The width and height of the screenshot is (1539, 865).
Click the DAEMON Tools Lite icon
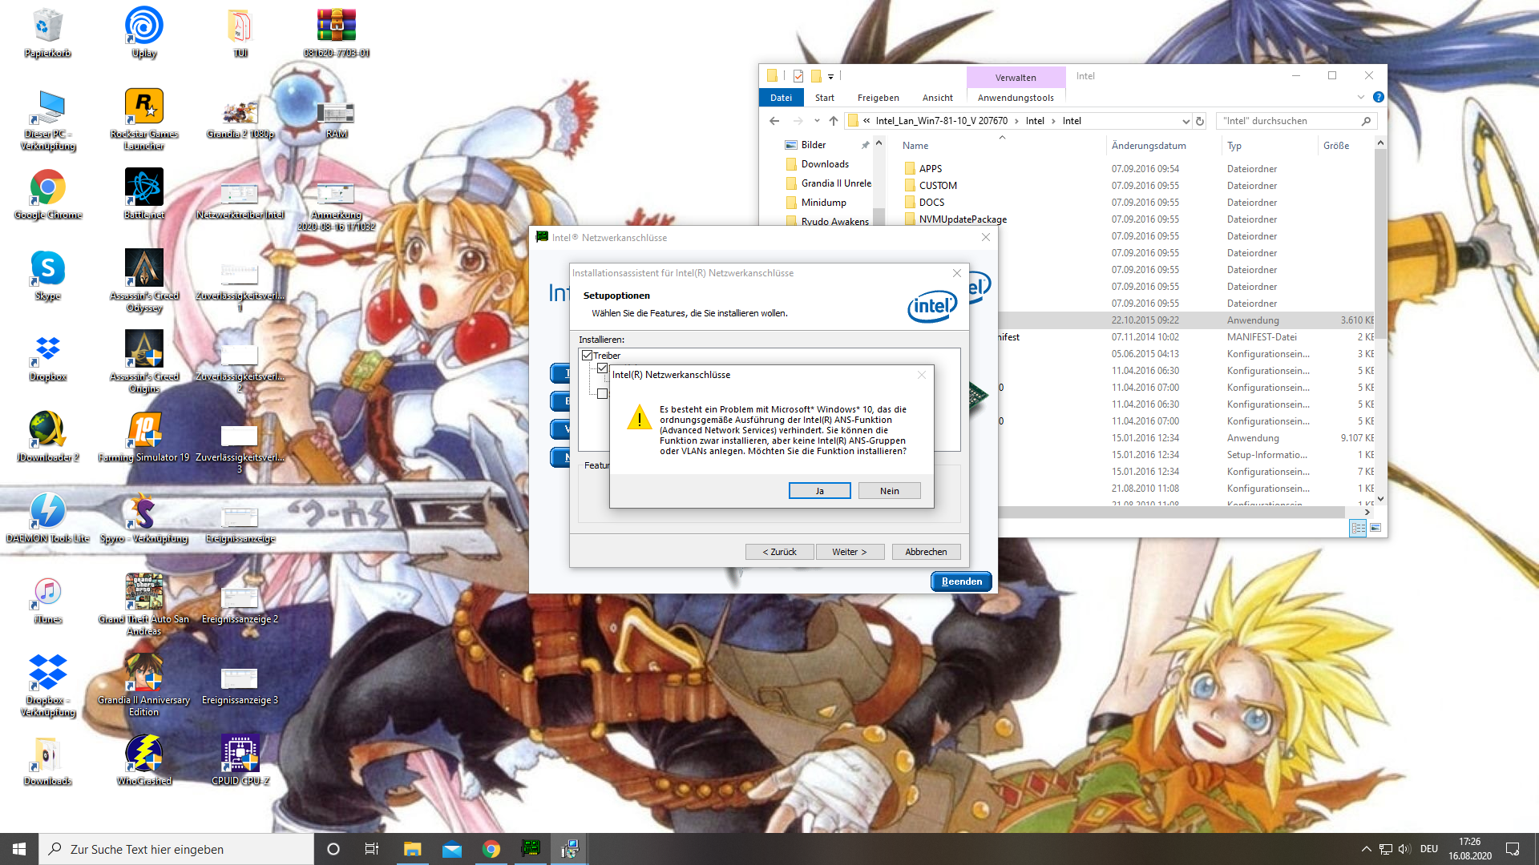pyautogui.click(x=48, y=518)
